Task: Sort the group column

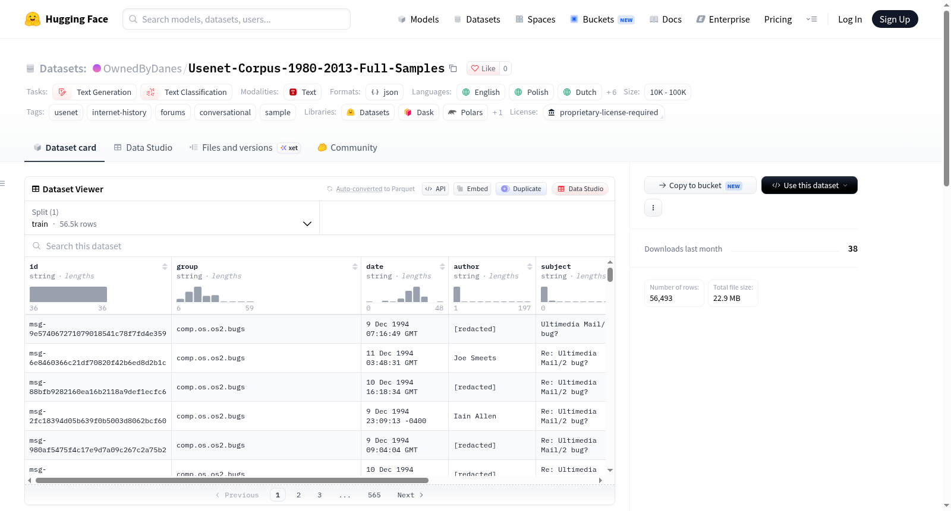Action: tap(355, 266)
